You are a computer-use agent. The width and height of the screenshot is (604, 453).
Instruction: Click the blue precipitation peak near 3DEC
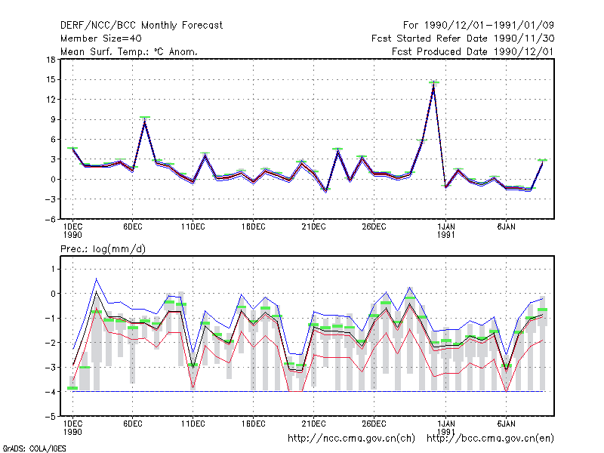(x=97, y=279)
